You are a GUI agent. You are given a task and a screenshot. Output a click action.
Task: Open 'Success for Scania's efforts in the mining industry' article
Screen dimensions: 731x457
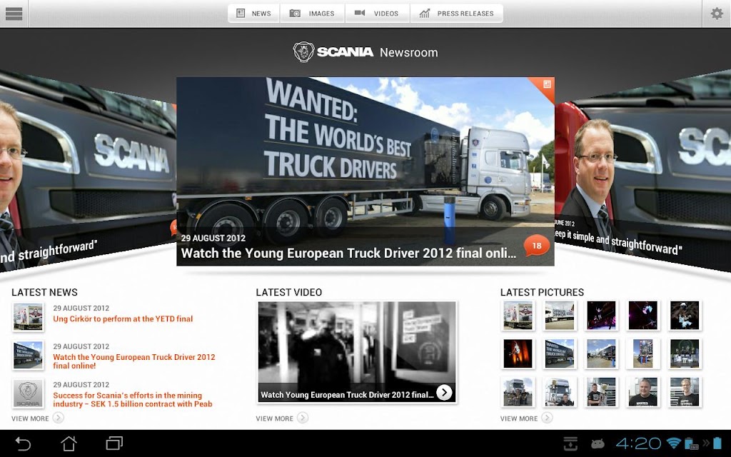pos(132,400)
